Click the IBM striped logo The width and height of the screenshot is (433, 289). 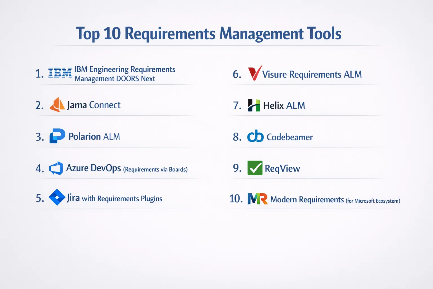click(x=60, y=73)
